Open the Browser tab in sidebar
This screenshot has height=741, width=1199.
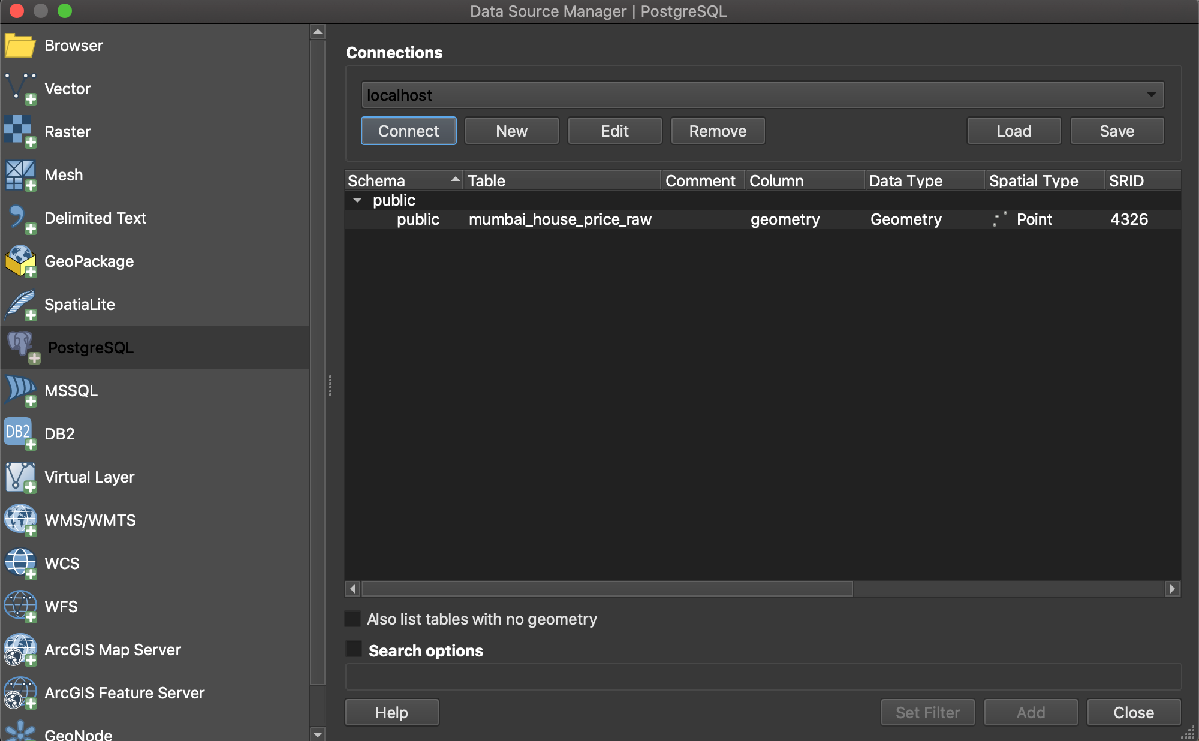click(73, 46)
